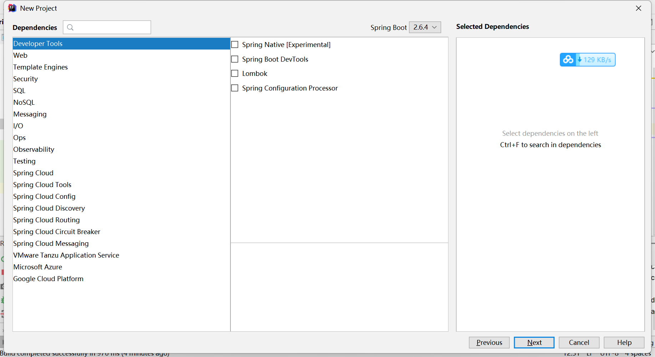Enable Spring Native [Experimental] checkbox
655x357 pixels.
[235, 45]
